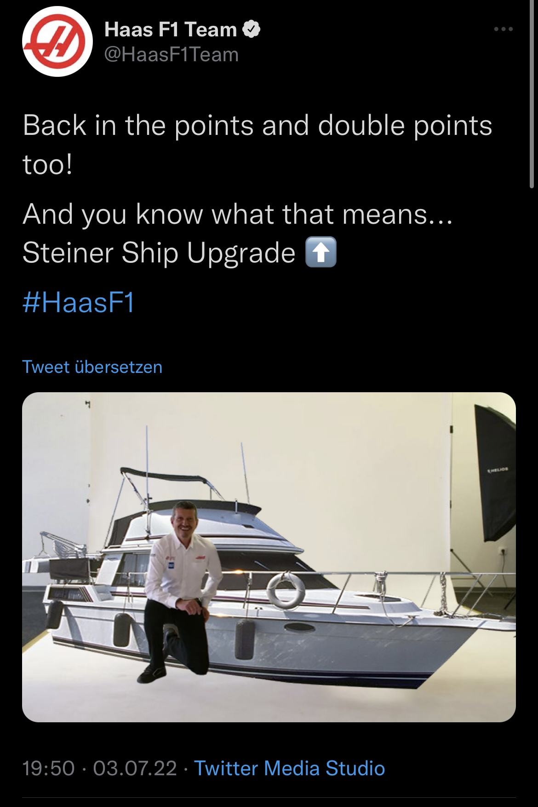This screenshot has height=807, width=538.
Task: Open the three-dot more options menu
Action: [503, 29]
